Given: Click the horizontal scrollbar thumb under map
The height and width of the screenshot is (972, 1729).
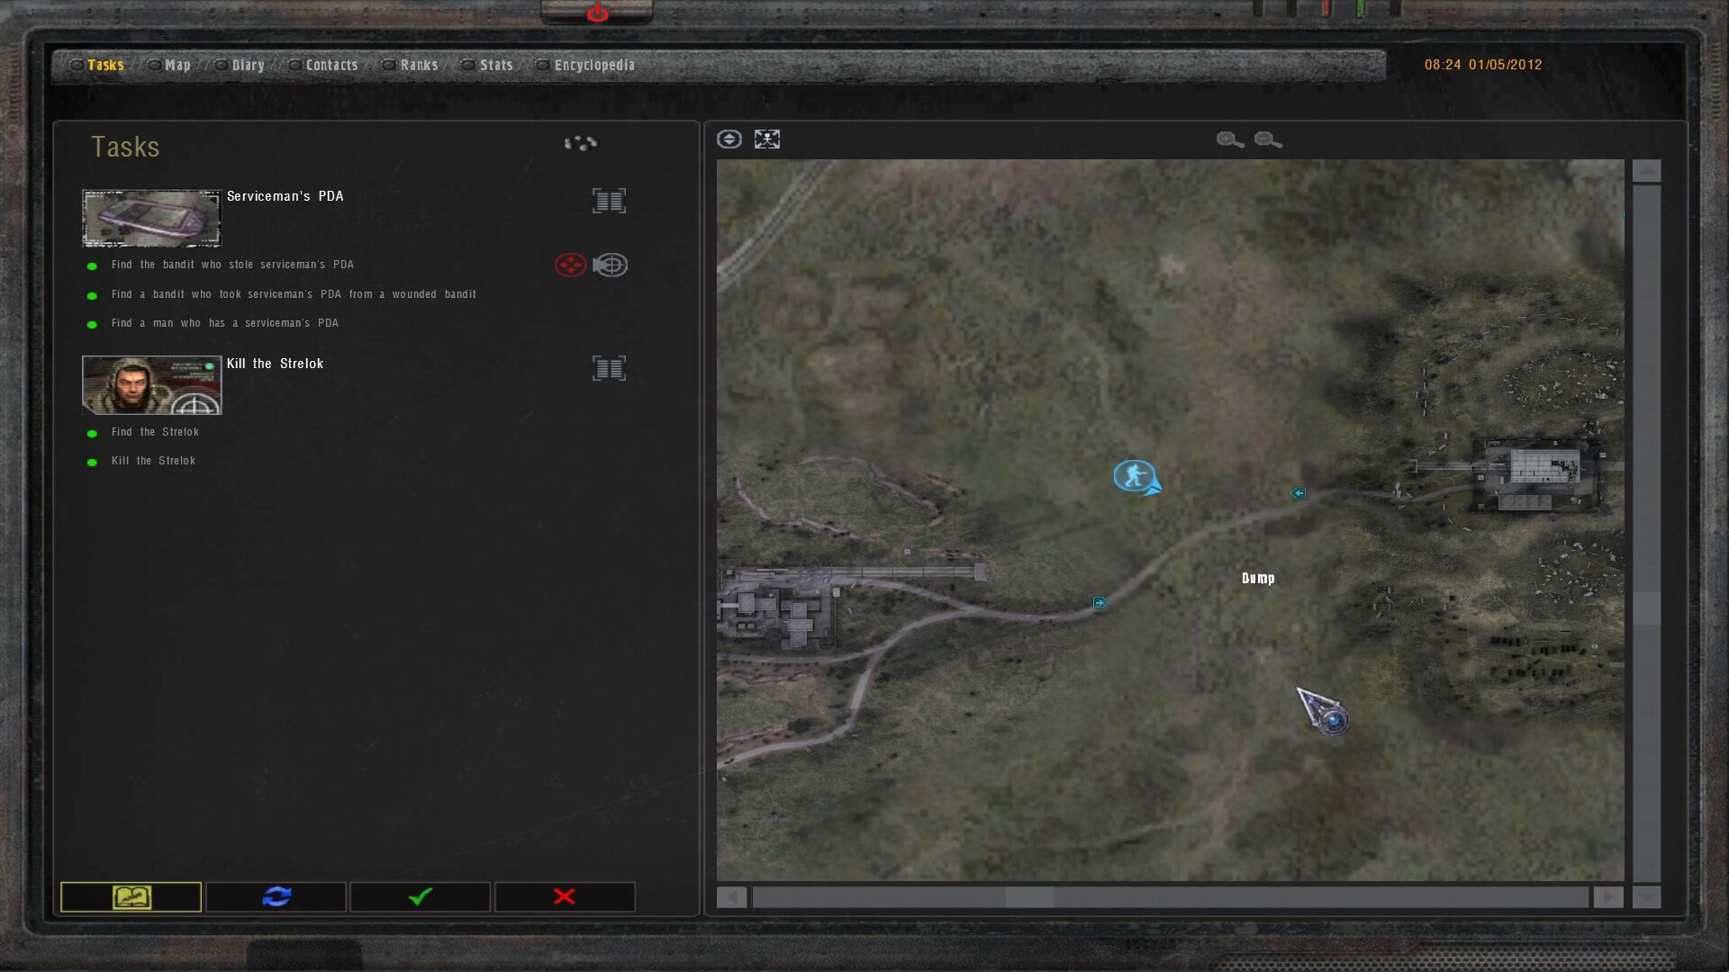Looking at the screenshot, I should click(x=1029, y=897).
